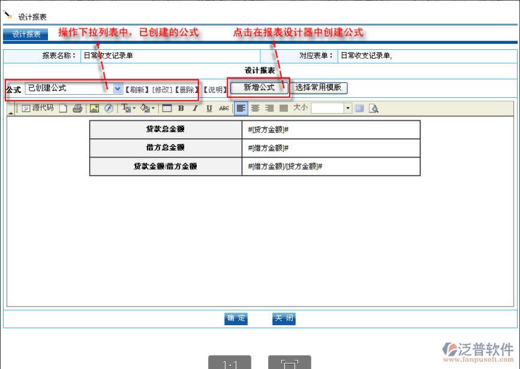Image resolution: width=520 pixels, height=369 pixels.
Task: Click the source code (源代码) button
Action: pyautogui.click(x=37, y=109)
